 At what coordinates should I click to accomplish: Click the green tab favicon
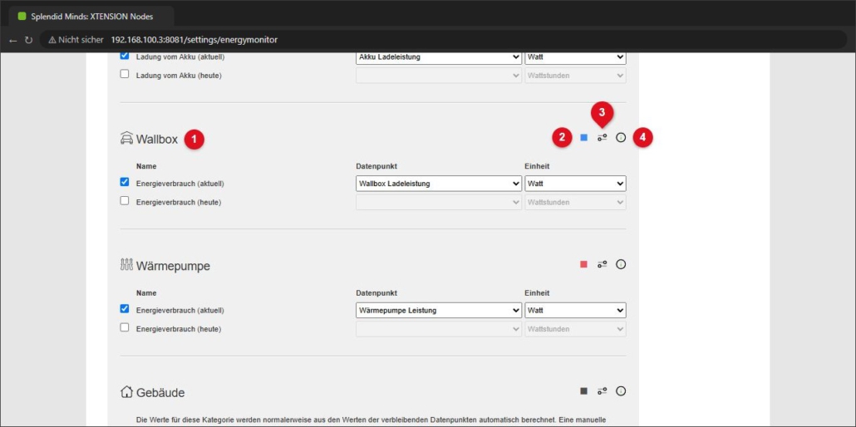[22, 17]
